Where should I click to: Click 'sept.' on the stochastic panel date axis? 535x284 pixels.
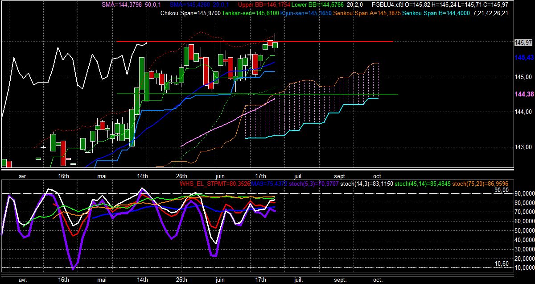(340, 280)
